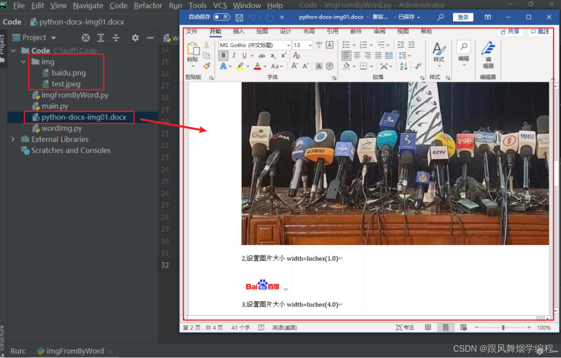Toggle Strikethrough (ab) formatting
The height and width of the screenshot is (358, 561).
point(262,55)
